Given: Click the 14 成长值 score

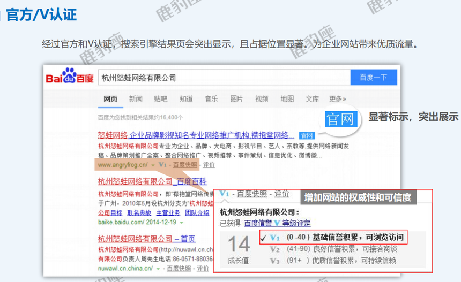Looking at the screenshot, I should (239, 249).
